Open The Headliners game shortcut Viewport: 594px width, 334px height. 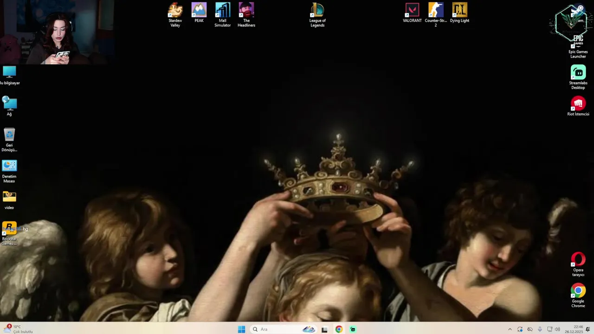pyautogui.click(x=246, y=15)
